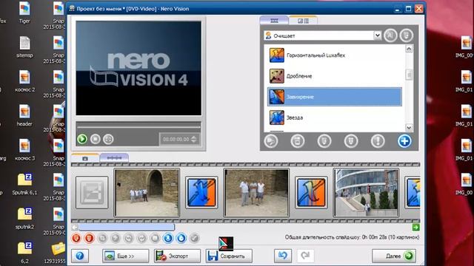Image resolution: width=474 pixels, height=266 pixels.
Task: Select the three men group photo thumbnail
Action: pyautogui.click(x=256, y=192)
